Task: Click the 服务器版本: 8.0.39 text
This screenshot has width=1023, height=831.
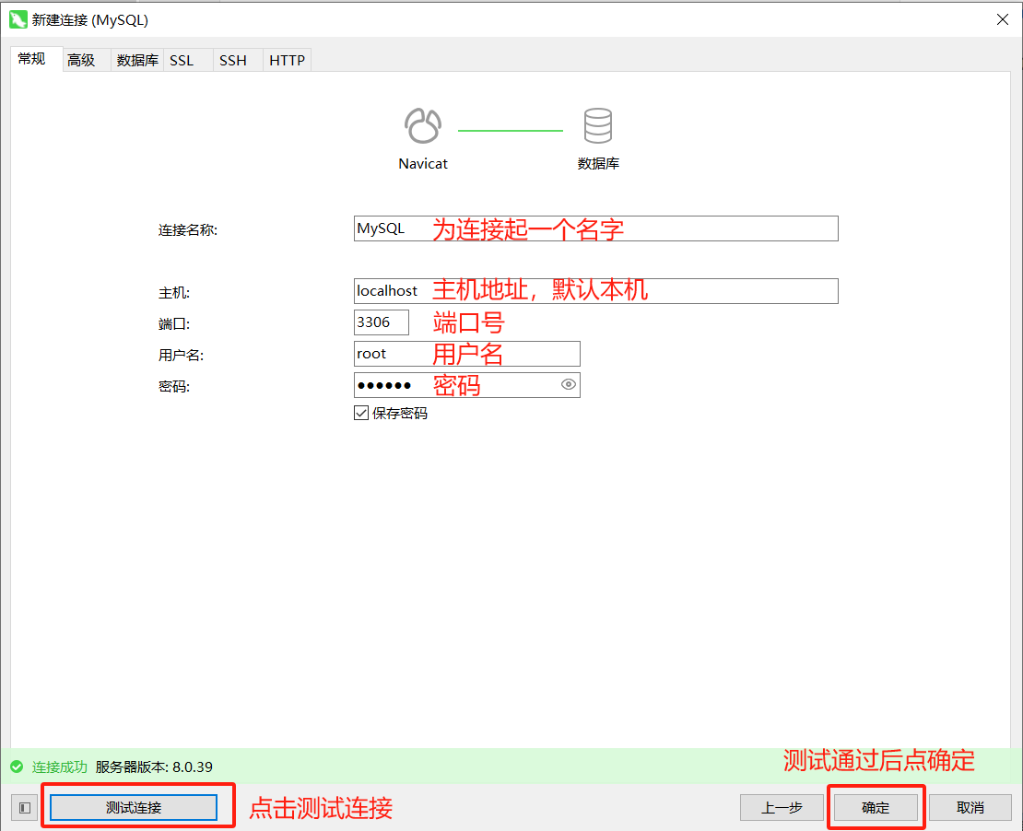Action: click(154, 767)
